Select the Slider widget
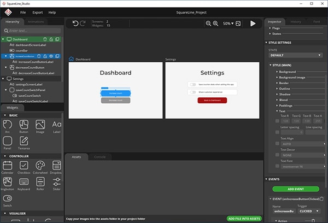Screen dimensions: 328x223 57,184
